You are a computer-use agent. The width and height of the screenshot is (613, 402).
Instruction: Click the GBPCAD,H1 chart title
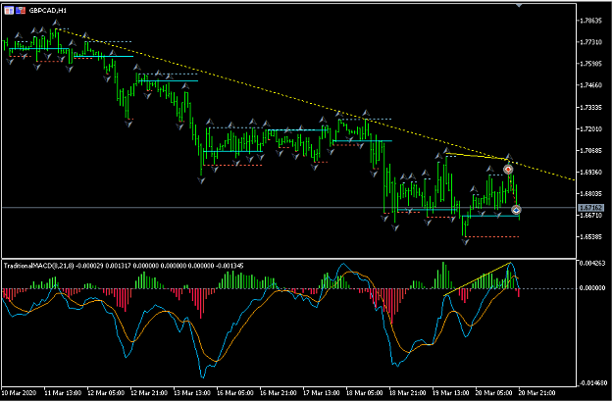(48, 11)
